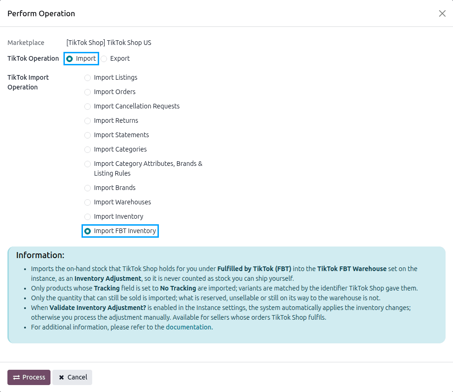Open the documentation link

point(189,327)
